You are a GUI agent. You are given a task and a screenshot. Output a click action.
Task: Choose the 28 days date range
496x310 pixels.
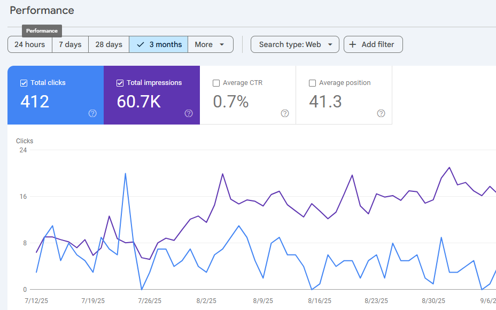tap(108, 44)
